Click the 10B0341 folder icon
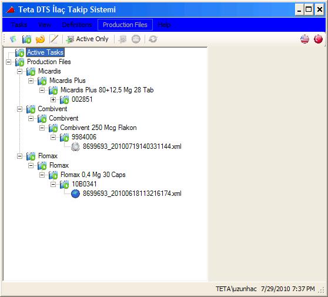This screenshot has height=297, width=328. [65, 185]
